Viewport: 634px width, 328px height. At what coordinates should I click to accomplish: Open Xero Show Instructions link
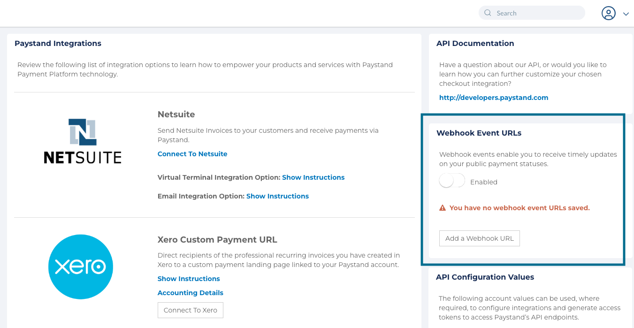[189, 279]
